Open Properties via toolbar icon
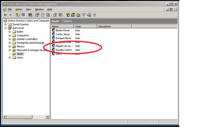 coord(37,15)
